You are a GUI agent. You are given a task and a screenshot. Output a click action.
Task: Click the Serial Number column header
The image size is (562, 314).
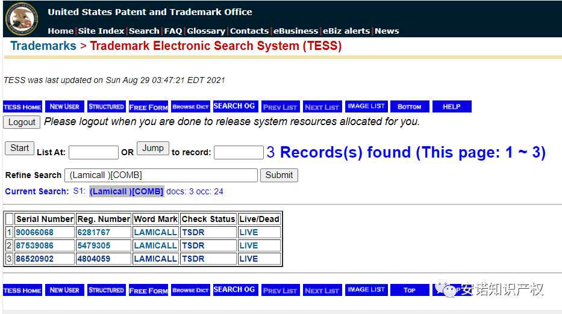[45, 219]
